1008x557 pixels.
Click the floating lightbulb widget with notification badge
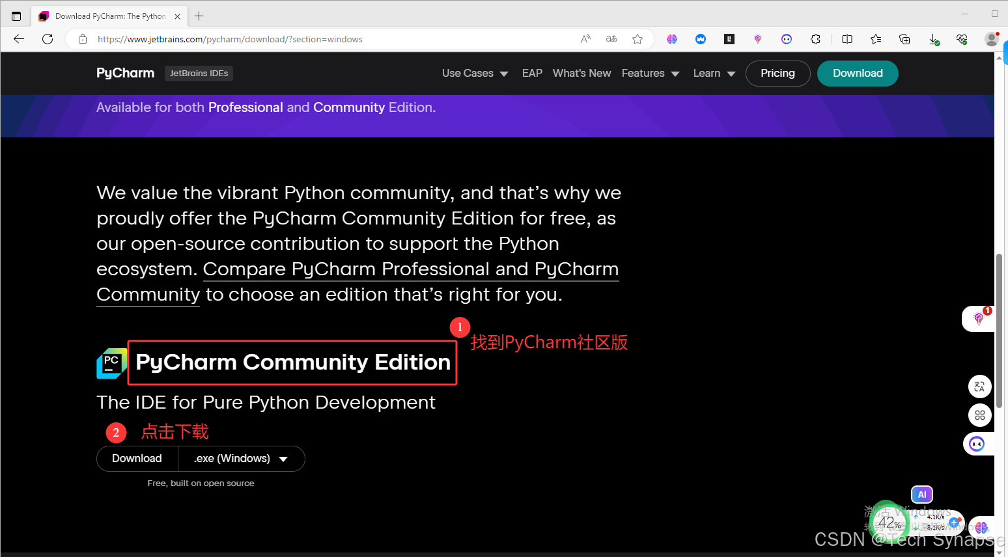[978, 318]
